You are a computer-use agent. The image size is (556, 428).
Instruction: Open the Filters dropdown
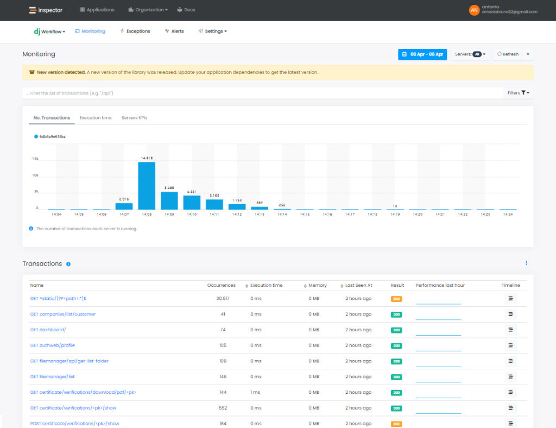pyautogui.click(x=518, y=93)
